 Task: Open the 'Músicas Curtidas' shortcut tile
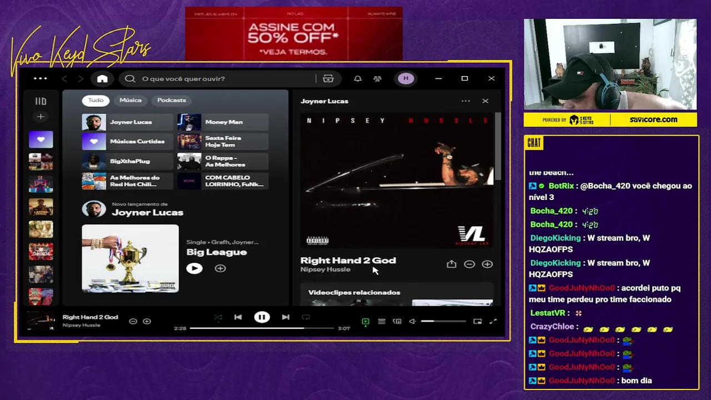pos(128,142)
